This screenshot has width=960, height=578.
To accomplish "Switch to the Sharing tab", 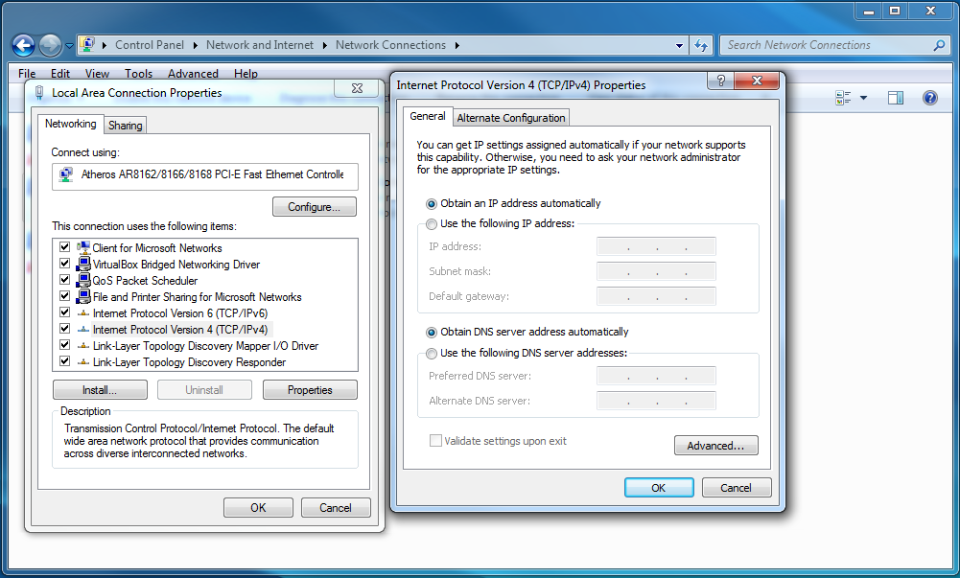I will pyautogui.click(x=125, y=126).
